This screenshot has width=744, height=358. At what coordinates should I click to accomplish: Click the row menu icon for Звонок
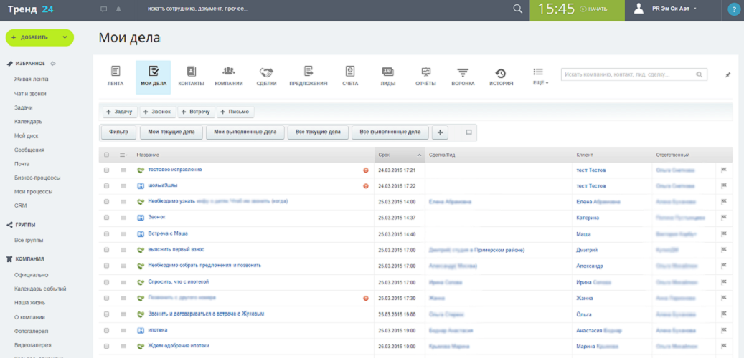[x=123, y=218]
